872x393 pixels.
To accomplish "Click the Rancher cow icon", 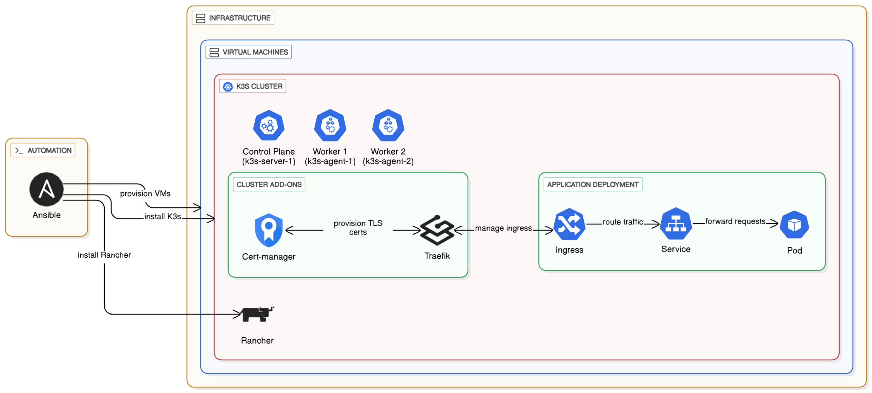I will [258, 314].
